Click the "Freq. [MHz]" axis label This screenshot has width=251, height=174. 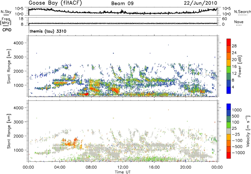pos(6,21)
